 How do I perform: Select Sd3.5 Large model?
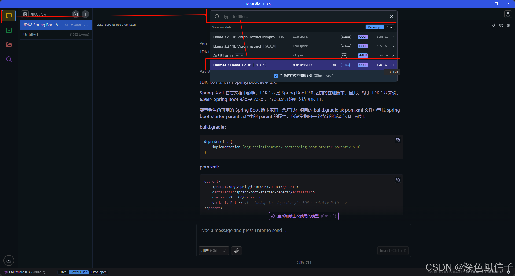[x=303, y=56]
